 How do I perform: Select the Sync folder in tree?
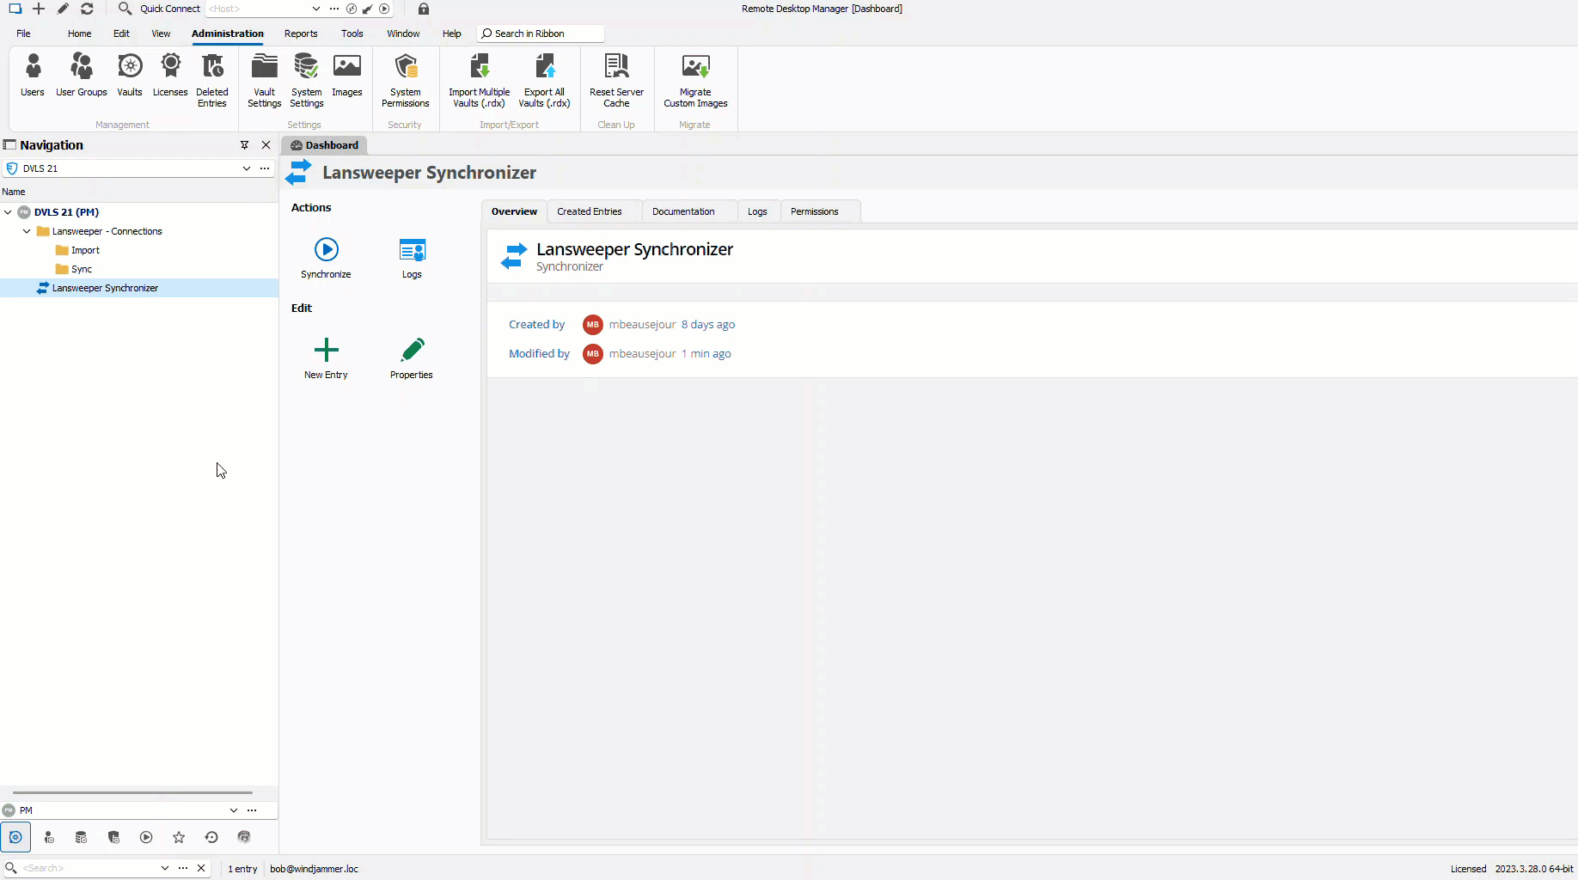(x=82, y=269)
